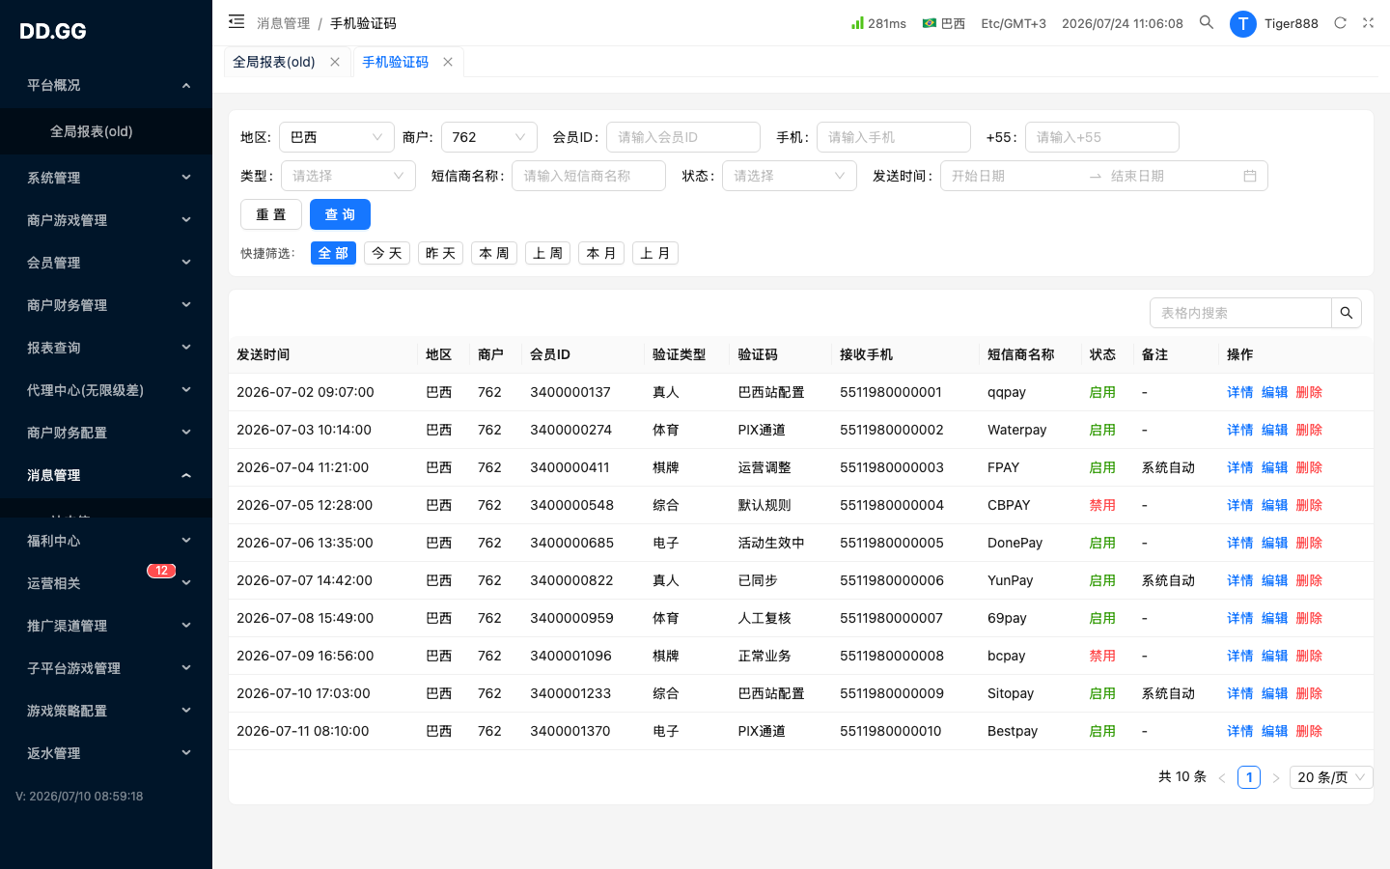This screenshot has height=869, width=1390.
Task: Select the 上周 quick filter
Action: coord(547,253)
